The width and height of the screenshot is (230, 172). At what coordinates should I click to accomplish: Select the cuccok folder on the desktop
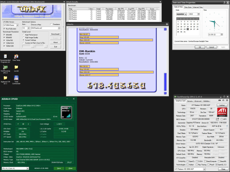coord(16,69)
